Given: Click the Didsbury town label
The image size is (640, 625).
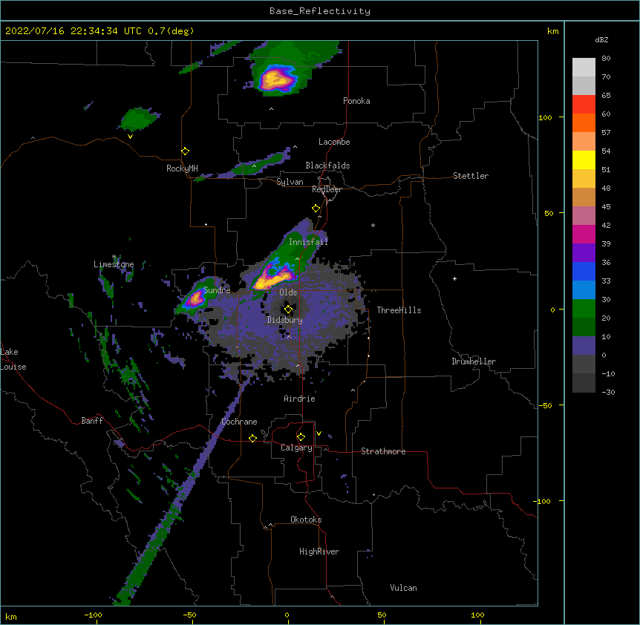Looking at the screenshot, I should [x=284, y=320].
